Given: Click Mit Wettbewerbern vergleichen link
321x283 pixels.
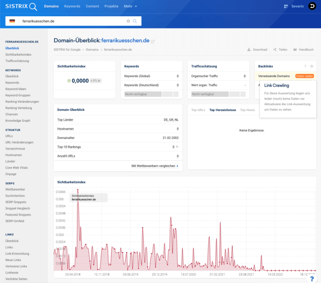Looking at the screenshot, I should (x=154, y=166).
